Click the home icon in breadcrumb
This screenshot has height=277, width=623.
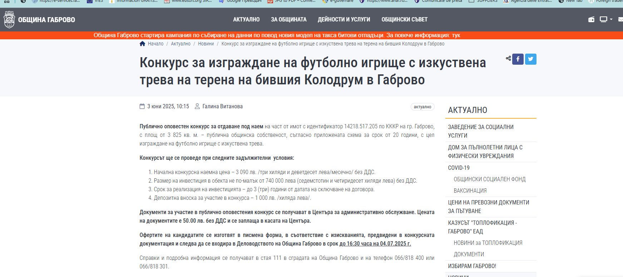point(142,44)
